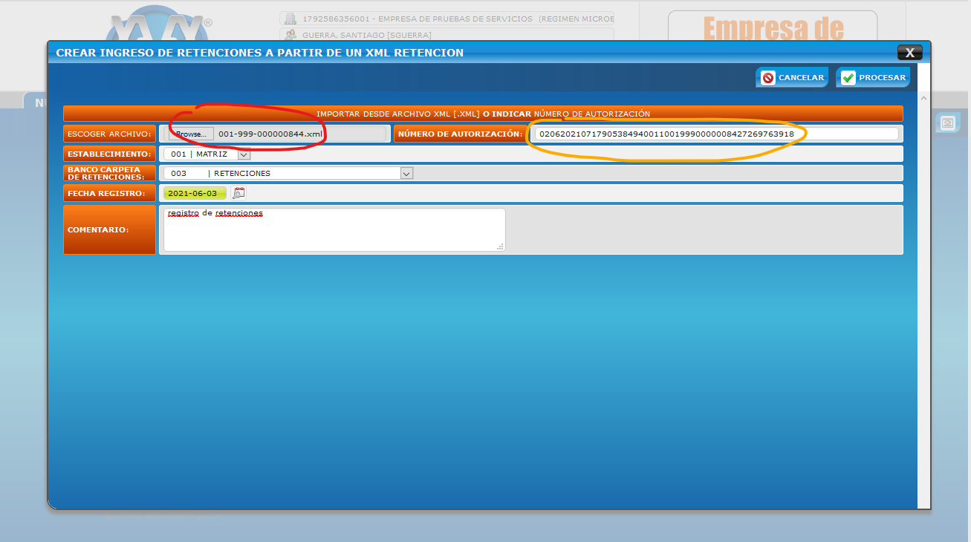Click the Número de Autorización label
The image size is (971, 542).
[x=460, y=134]
